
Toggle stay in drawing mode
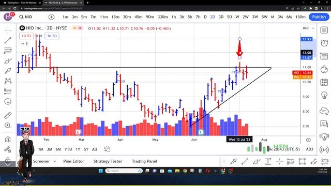pos(8,149)
